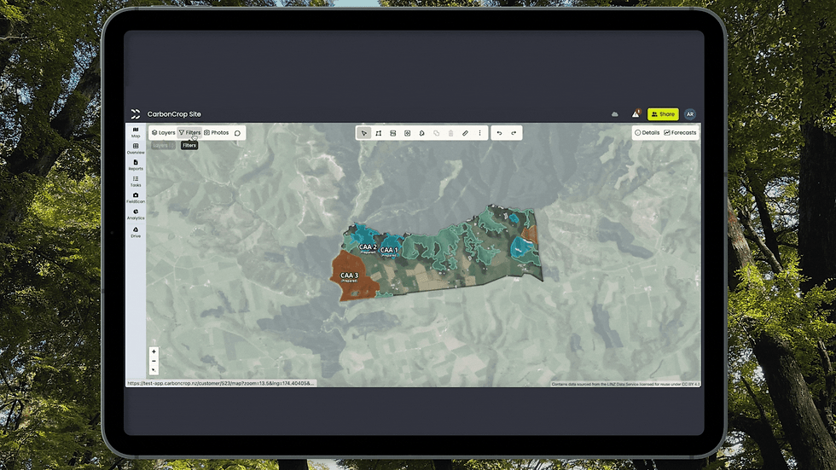
Task: Select the CAA 3 orange area
Action: click(x=350, y=277)
